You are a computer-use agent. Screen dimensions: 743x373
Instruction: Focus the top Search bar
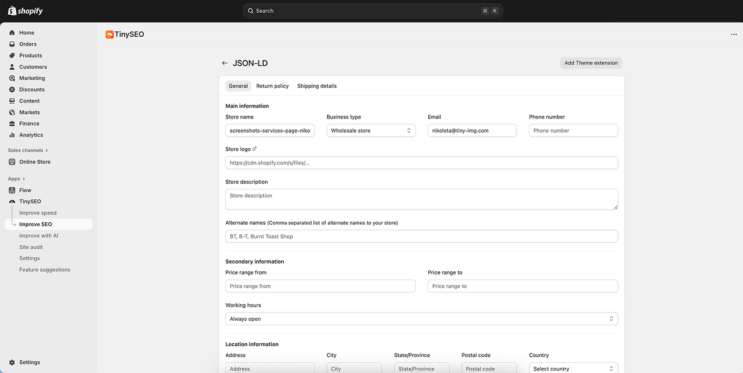click(x=372, y=11)
